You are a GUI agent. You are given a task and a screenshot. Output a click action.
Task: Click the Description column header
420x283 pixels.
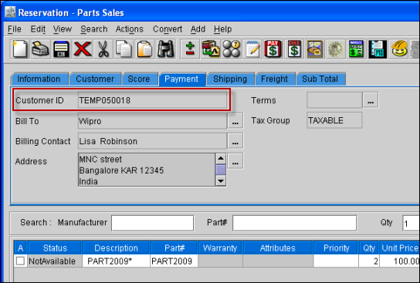tap(117, 248)
